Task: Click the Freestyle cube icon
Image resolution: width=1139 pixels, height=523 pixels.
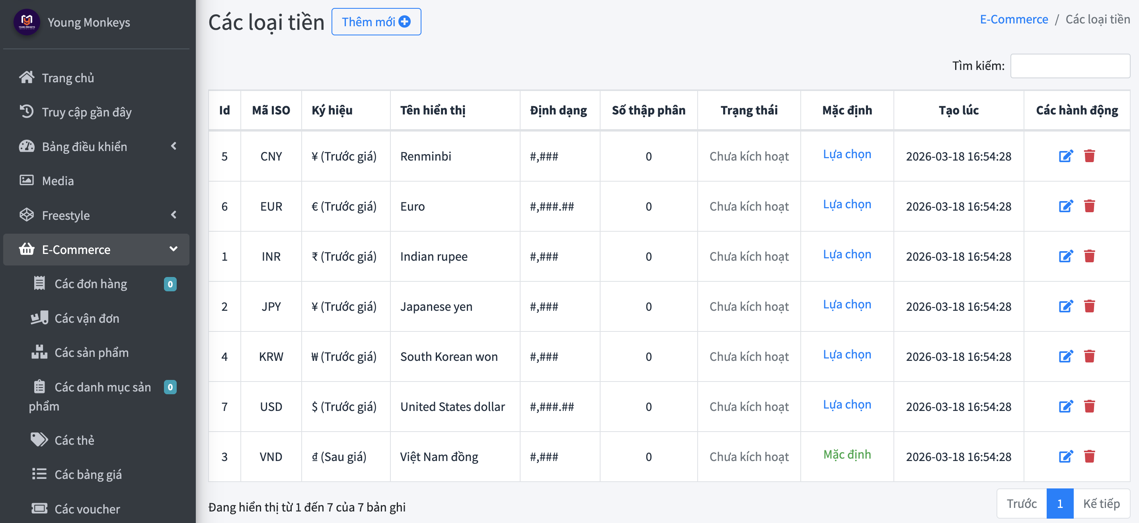Action: pyautogui.click(x=27, y=215)
